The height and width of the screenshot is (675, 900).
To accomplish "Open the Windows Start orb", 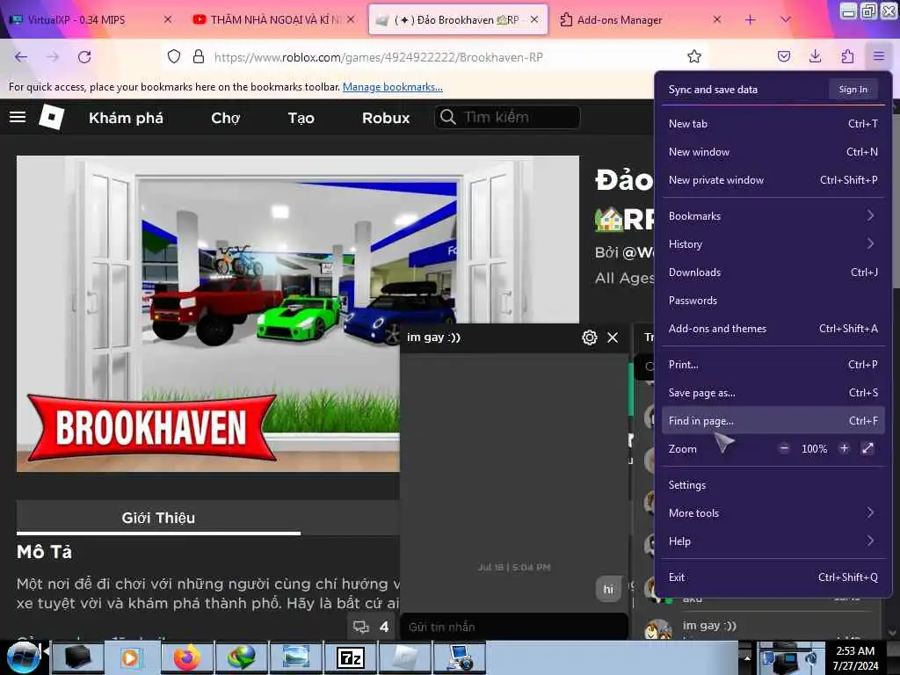I will click(23, 657).
